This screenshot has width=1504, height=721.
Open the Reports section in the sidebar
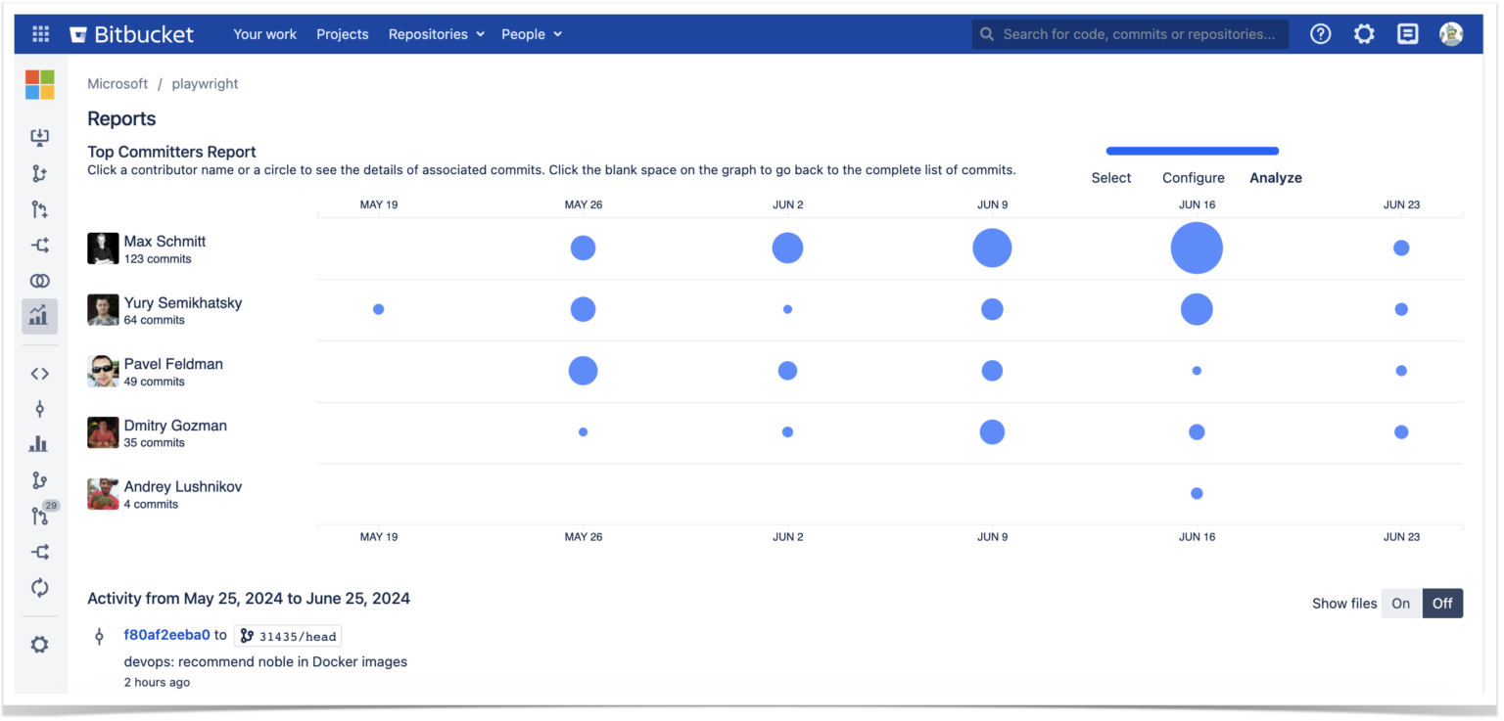[x=39, y=315]
